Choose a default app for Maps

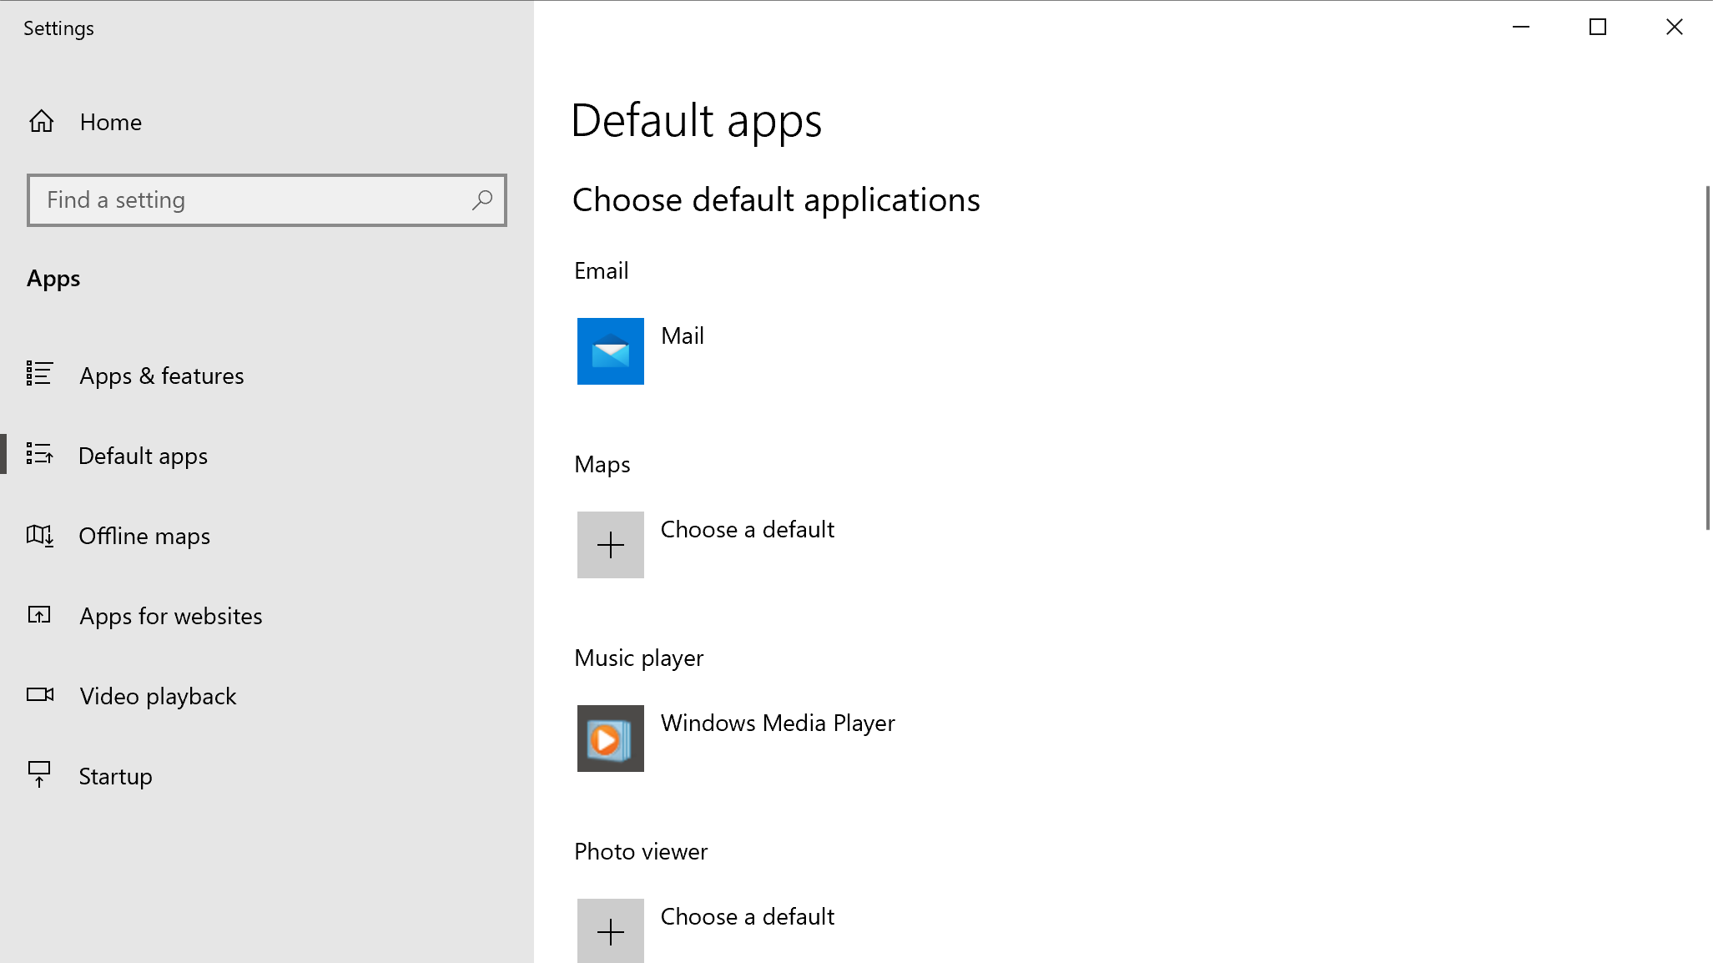click(x=610, y=545)
